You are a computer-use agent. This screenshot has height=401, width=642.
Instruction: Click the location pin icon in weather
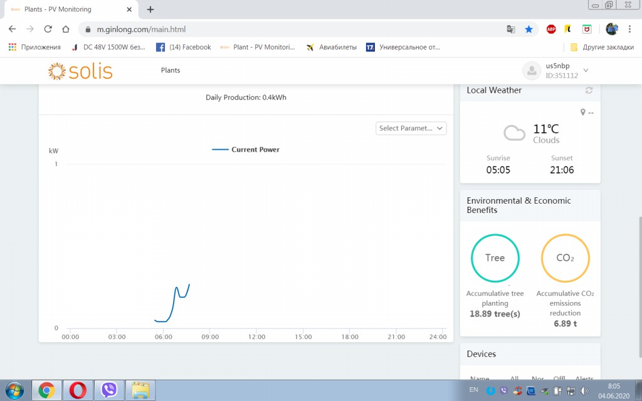coord(583,112)
